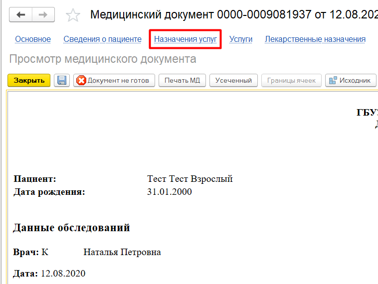378x284 pixels.
Task: Click doctor name 'Наталья Петровна'
Action: 122,252
